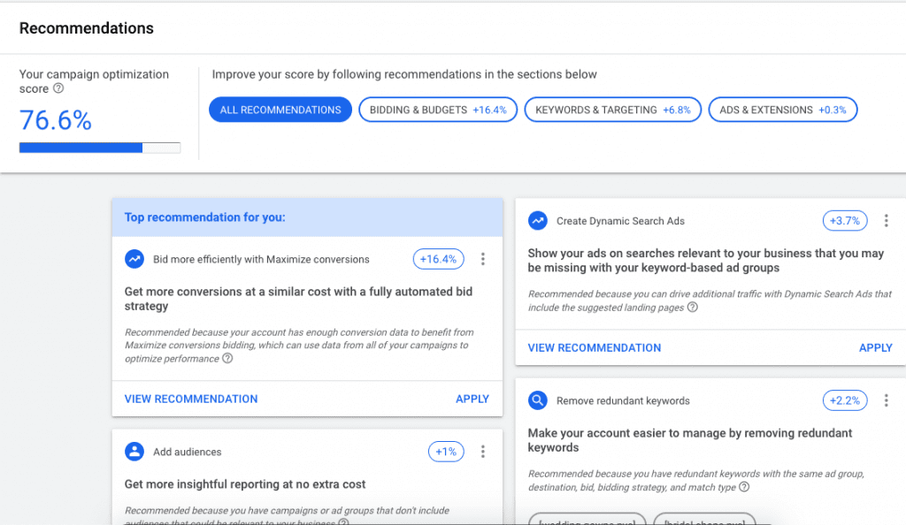The height and width of the screenshot is (525, 906).
Task: Filter by Bidding & Budgets +16.4%
Action: [438, 110]
